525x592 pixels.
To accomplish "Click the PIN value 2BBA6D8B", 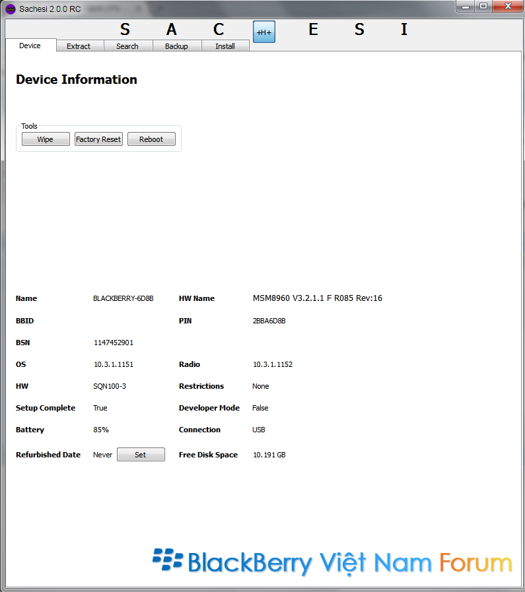I will pos(269,321).
